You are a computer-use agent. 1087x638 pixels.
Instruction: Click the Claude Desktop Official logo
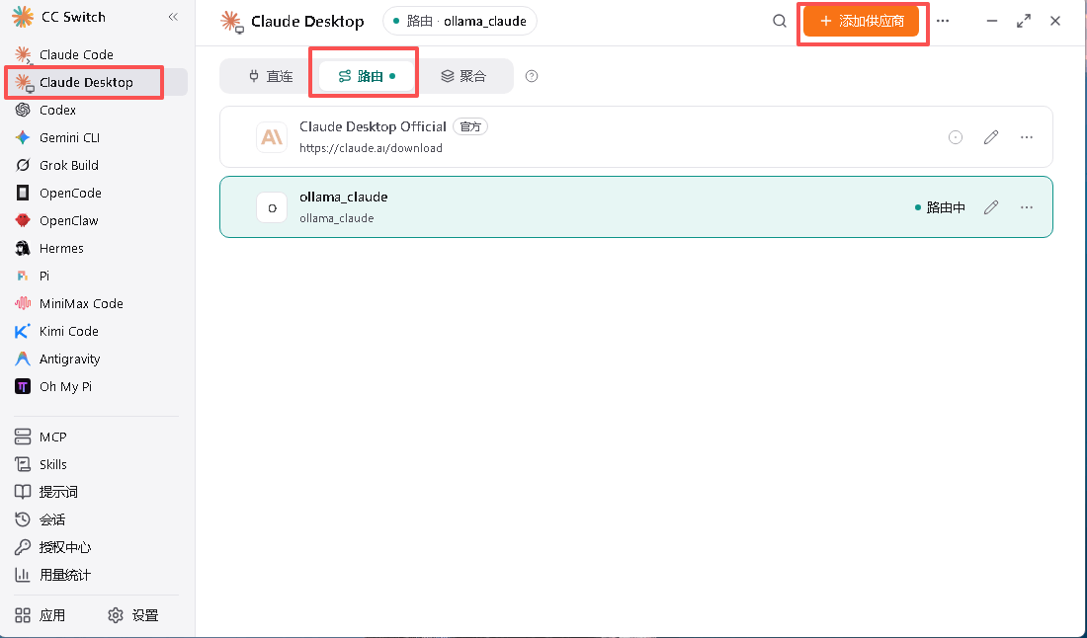272,137
